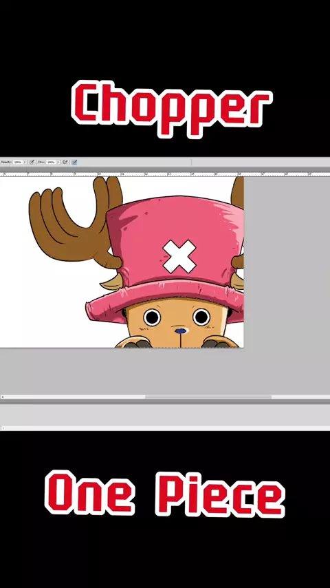Click the white X on the pink hat
Viewport: 330px width, 588px height.
pos(179,257)
